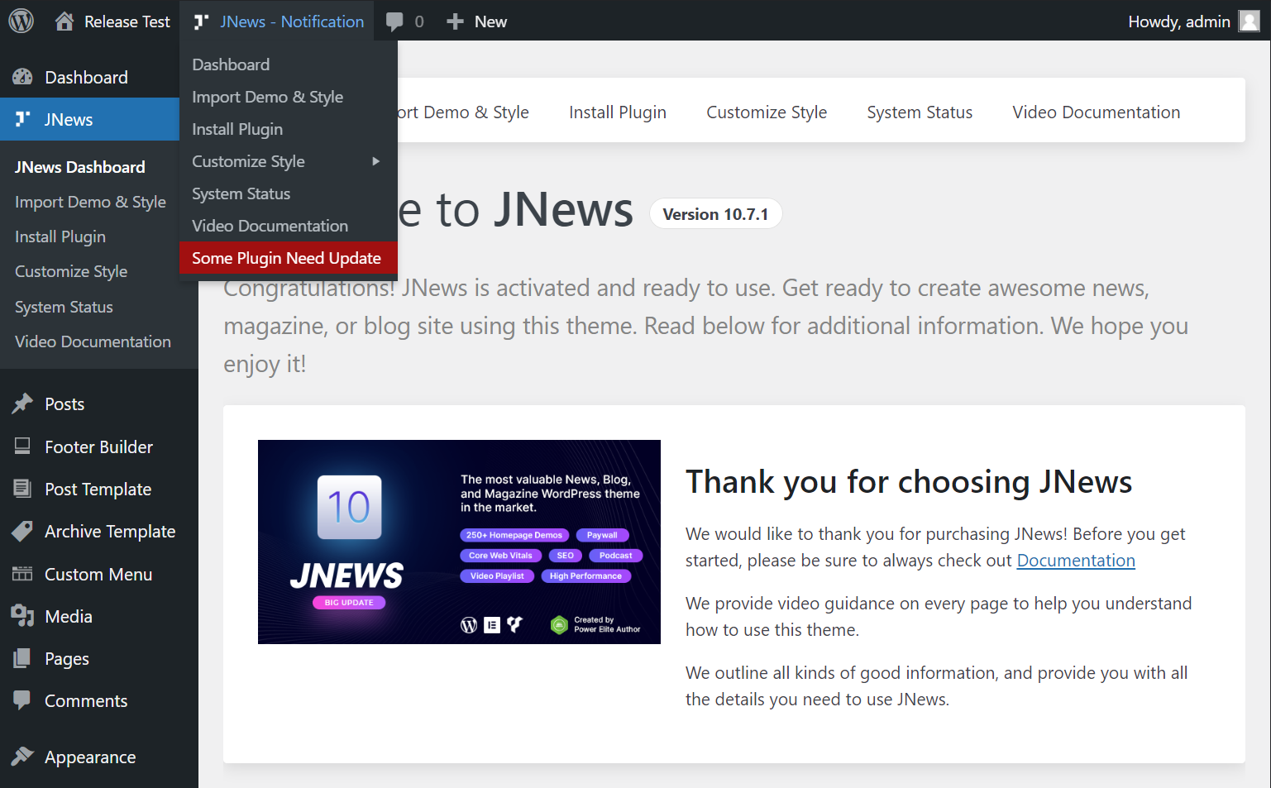1271x788 pixels.
Task: Click the WordPress logo icon
Action: point(22,21)
